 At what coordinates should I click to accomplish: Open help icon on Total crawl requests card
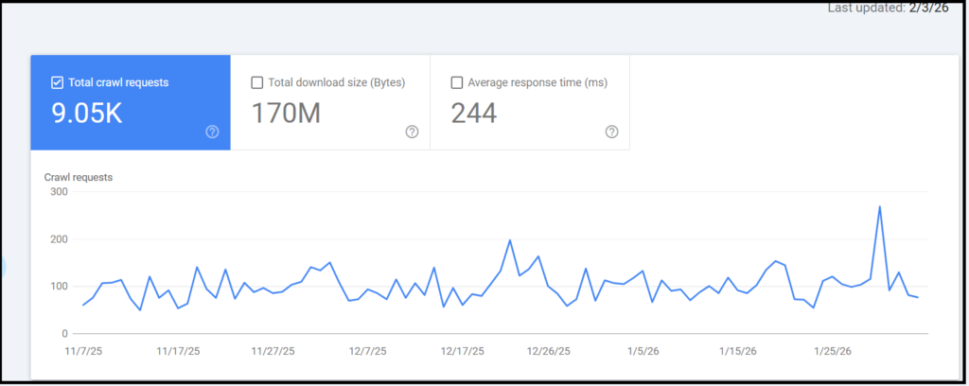(212, 132)
